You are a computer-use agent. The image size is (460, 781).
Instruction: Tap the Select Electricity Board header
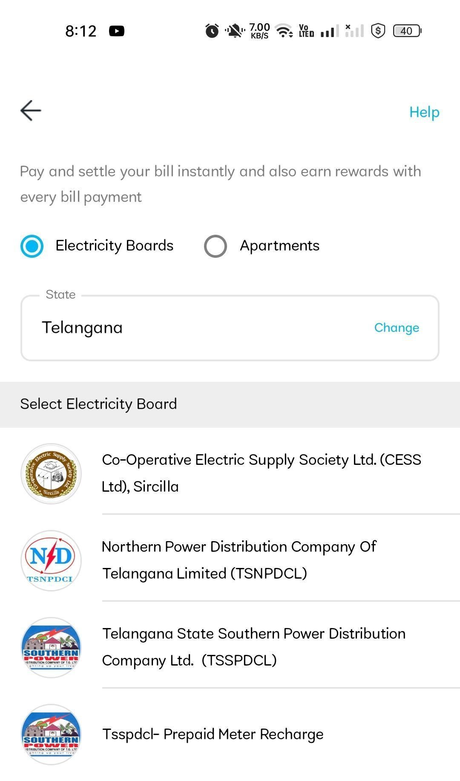(98, 404)
